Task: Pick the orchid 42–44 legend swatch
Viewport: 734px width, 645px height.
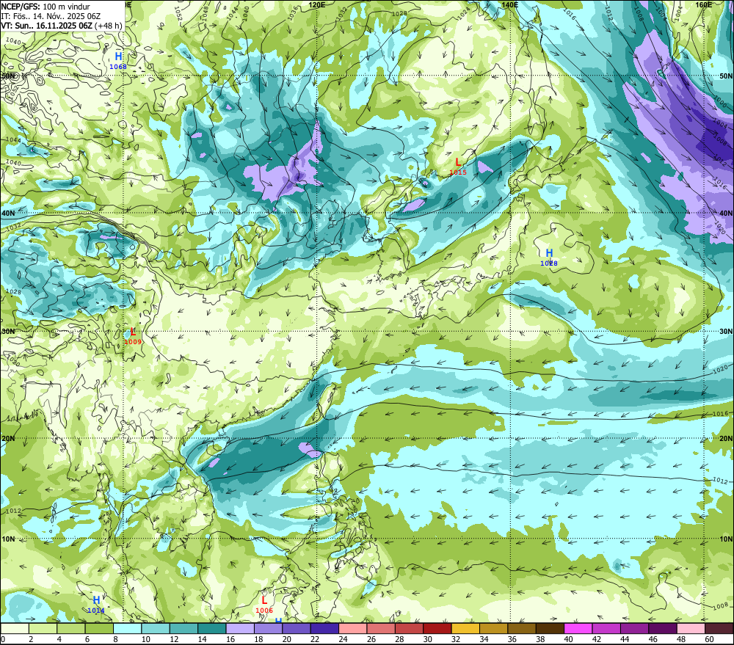Action: click(606, 628)
